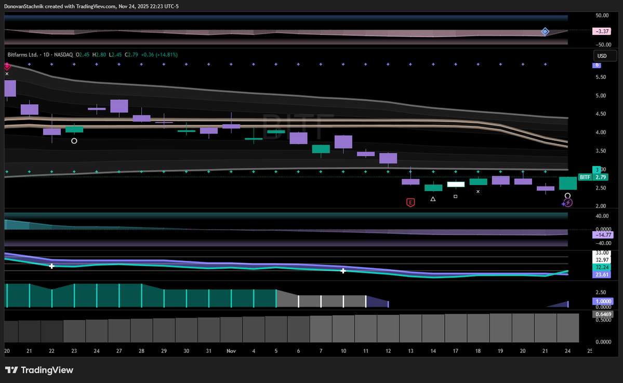The width and height of the screenshot is (623, 383).
Task: Open the purple lightning bolt marker near the last candle
Action: 567,202
